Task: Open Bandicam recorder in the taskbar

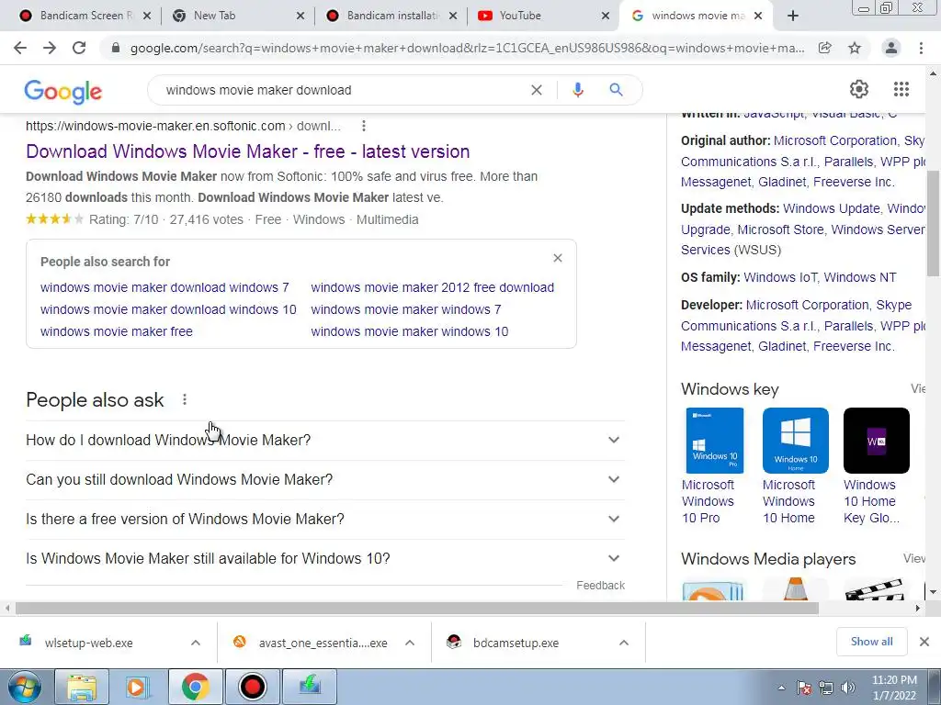Action: [252, 687]
